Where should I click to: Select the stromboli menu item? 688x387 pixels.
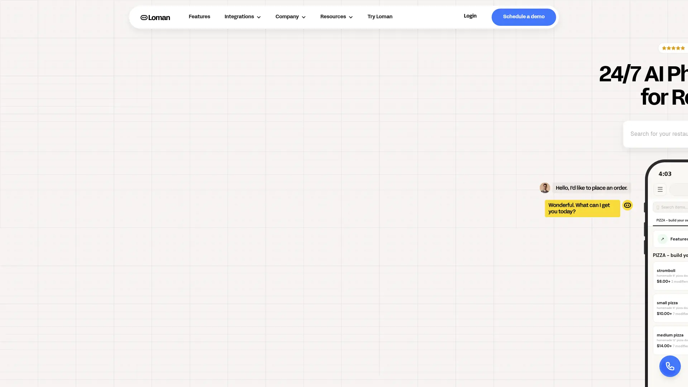point(671,276)
